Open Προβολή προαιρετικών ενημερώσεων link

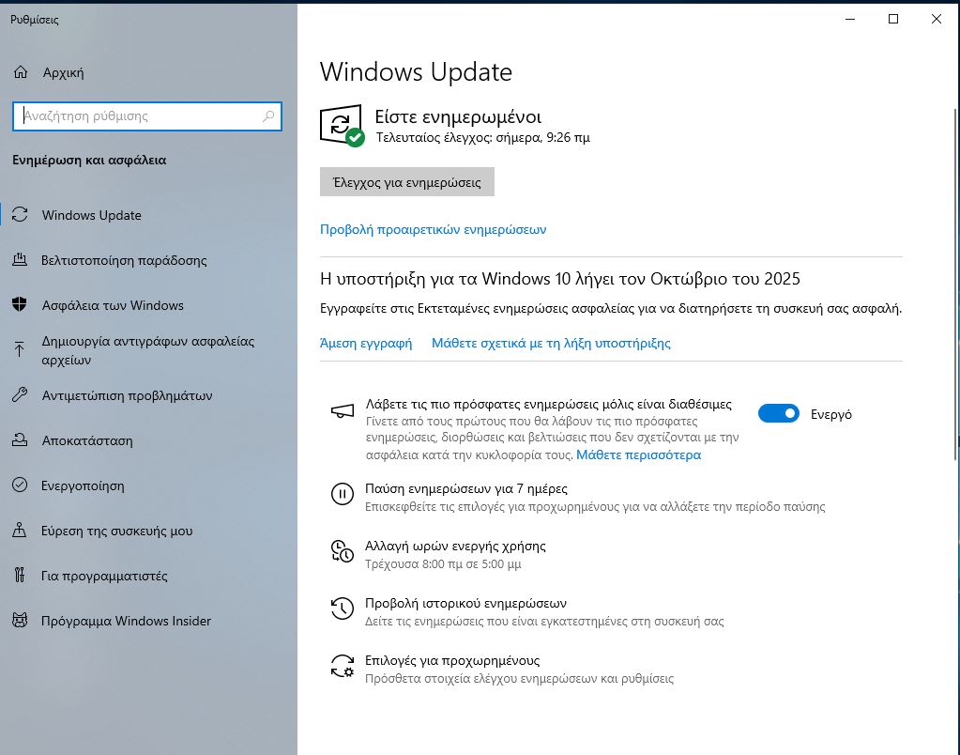433,229
